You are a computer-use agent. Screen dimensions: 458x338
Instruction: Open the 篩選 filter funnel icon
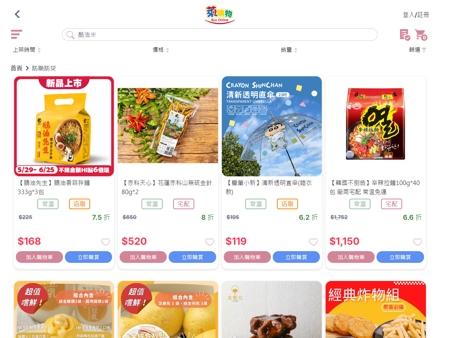click(x=424, y=50)
